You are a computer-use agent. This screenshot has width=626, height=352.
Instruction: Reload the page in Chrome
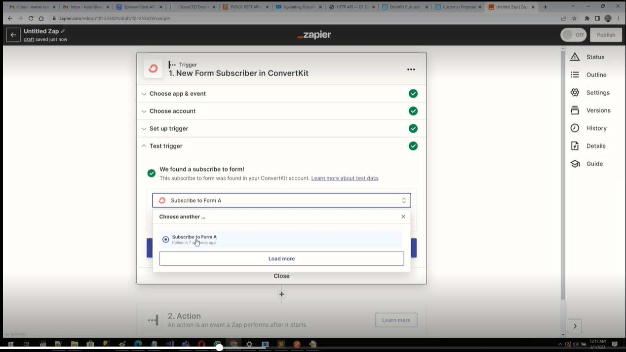click(x=31, y=18)
